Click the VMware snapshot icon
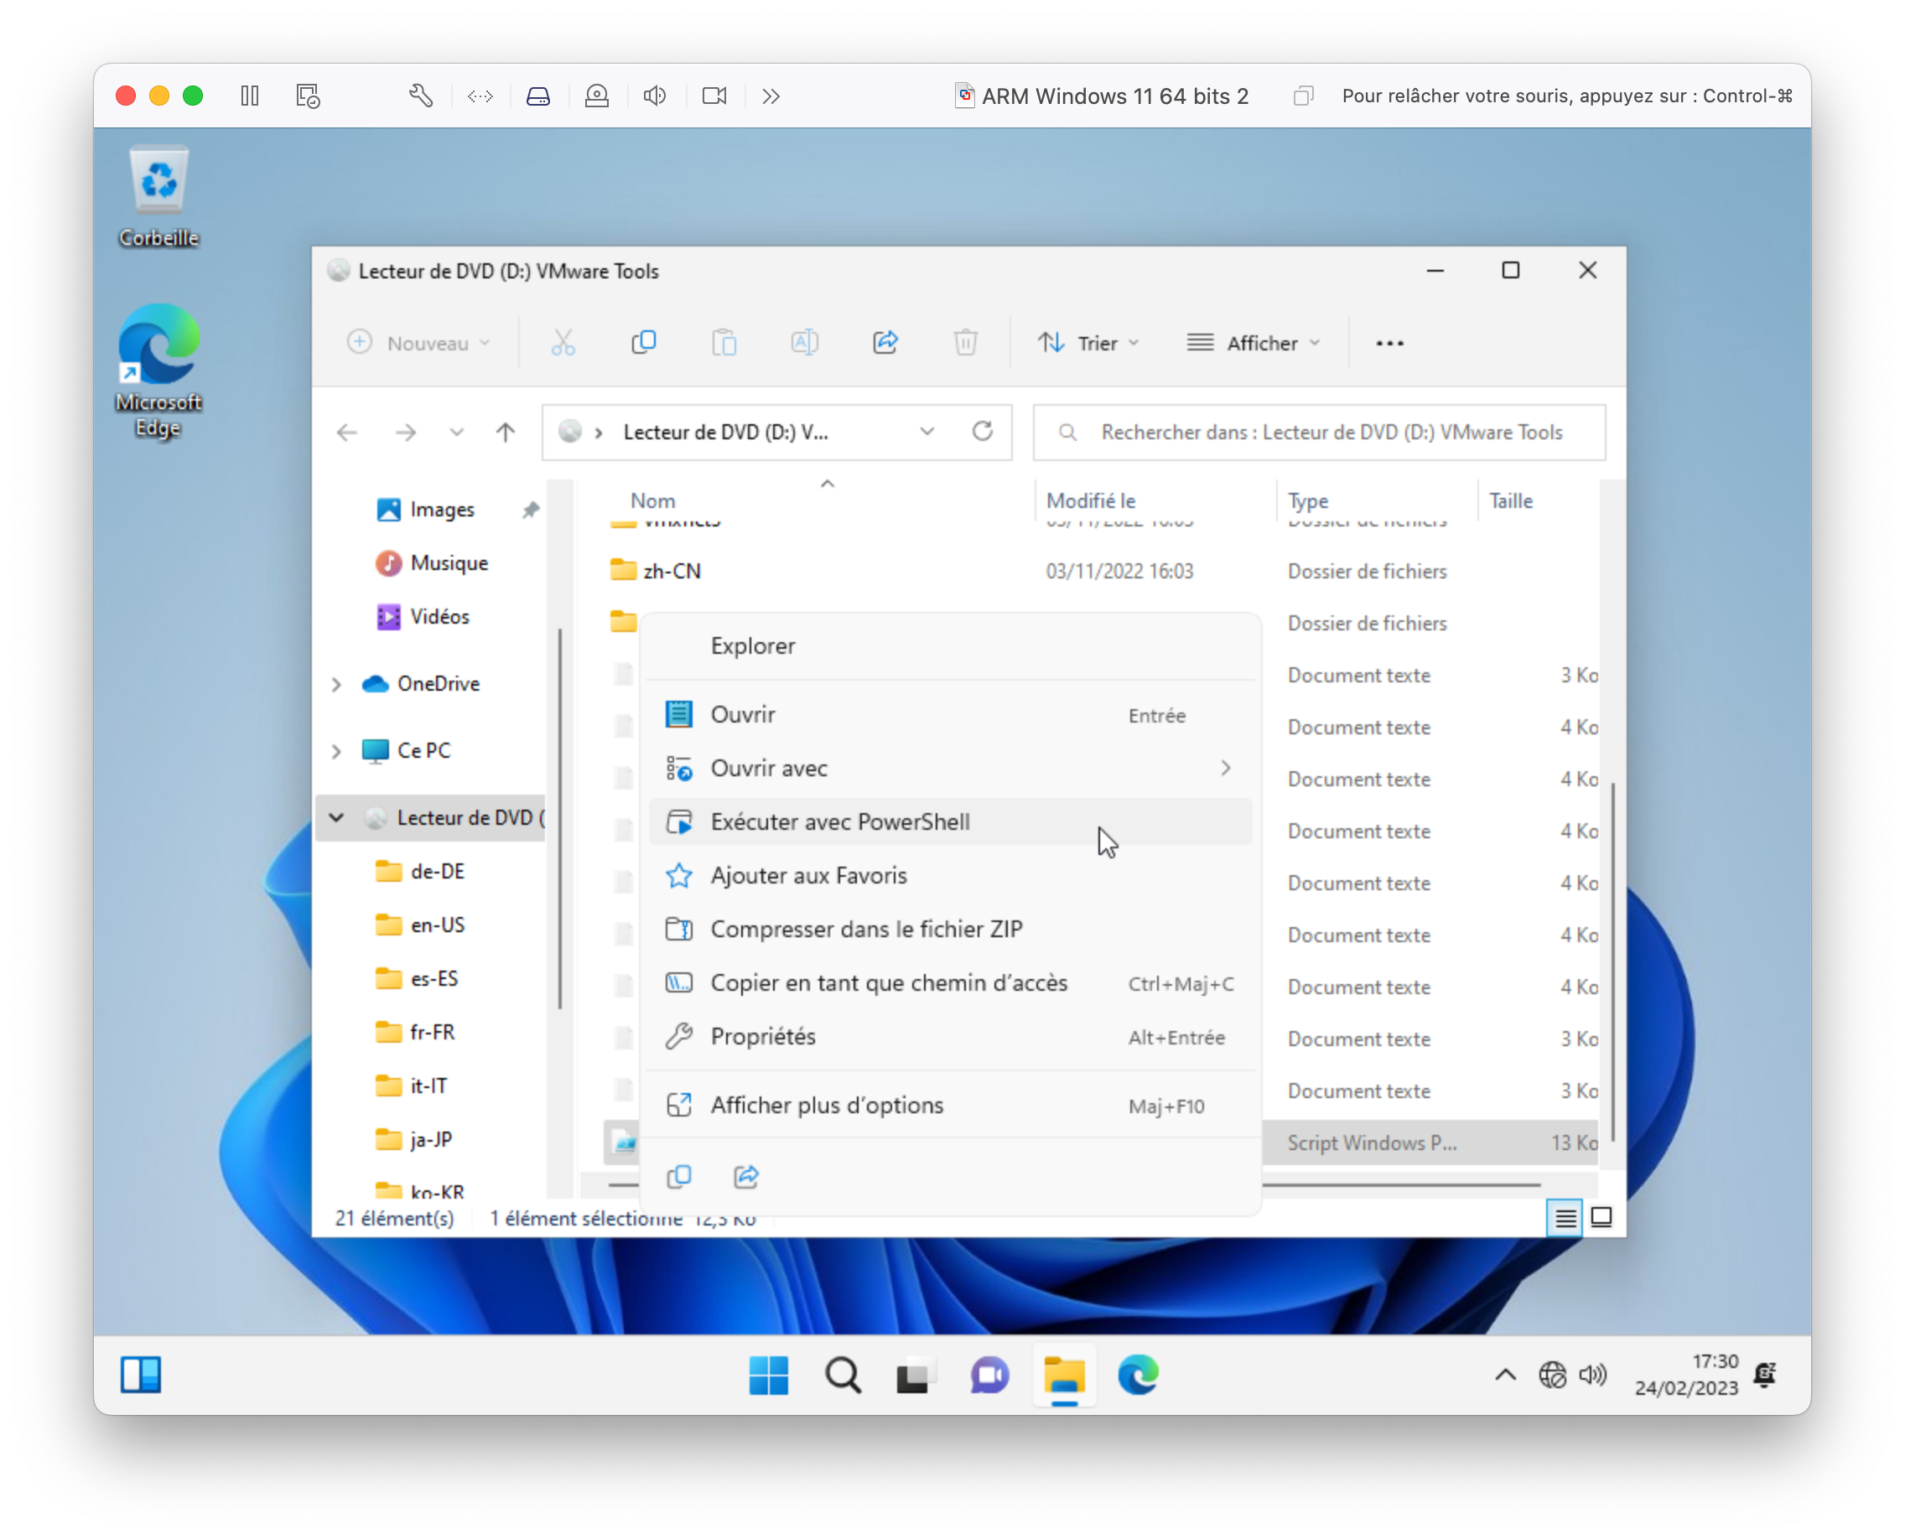Viewport: 1905px width, 1539px height. tap(308, 96)
